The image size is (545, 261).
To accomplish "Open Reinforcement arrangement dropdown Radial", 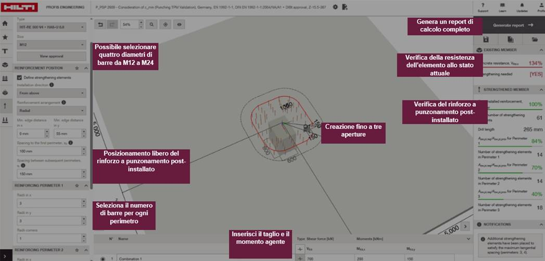I will point(52,111).
